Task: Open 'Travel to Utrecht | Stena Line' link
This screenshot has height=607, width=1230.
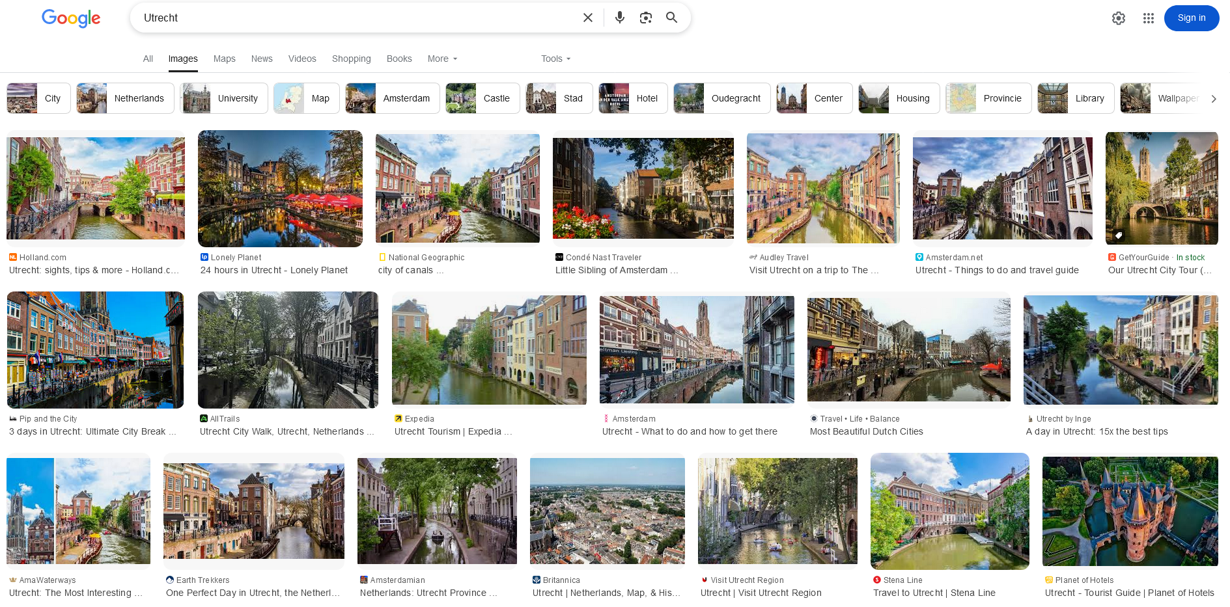Action: tap(934, 593)
